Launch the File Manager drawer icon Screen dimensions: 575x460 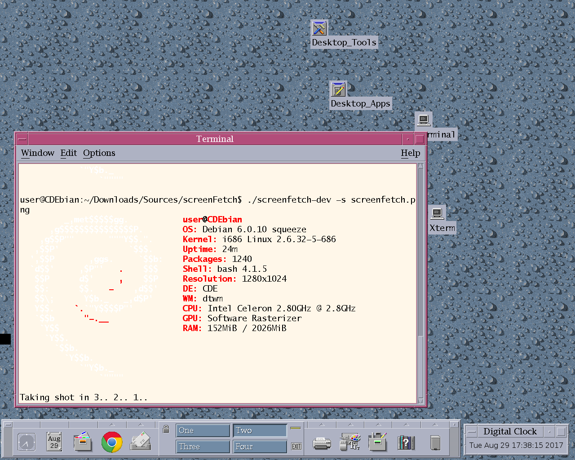(83, 442)
